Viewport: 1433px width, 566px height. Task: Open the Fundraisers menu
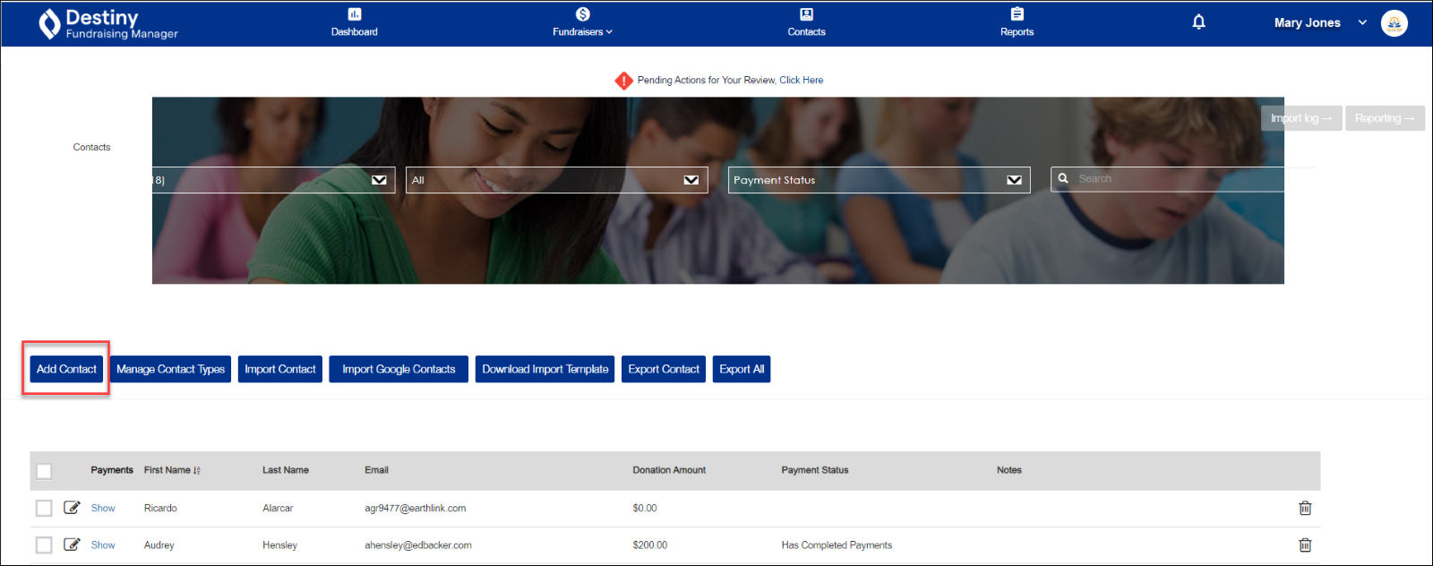(x=582, y=23)
